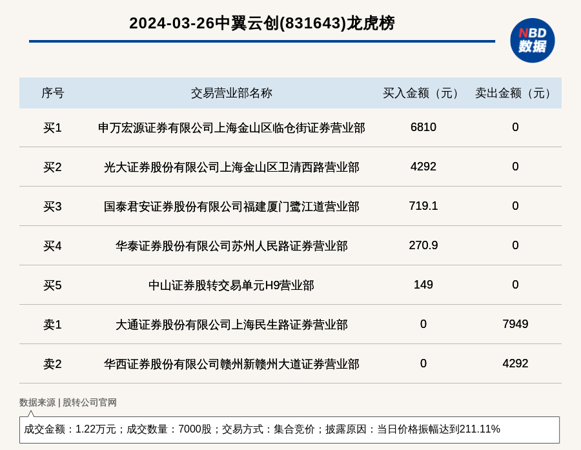Click the NBD数据 round logo

pyautogui.click(x=532, y=41)
